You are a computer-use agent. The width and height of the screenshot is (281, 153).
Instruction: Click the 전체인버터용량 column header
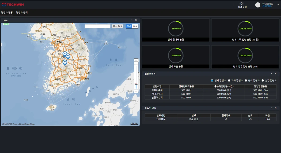[186, 87]
